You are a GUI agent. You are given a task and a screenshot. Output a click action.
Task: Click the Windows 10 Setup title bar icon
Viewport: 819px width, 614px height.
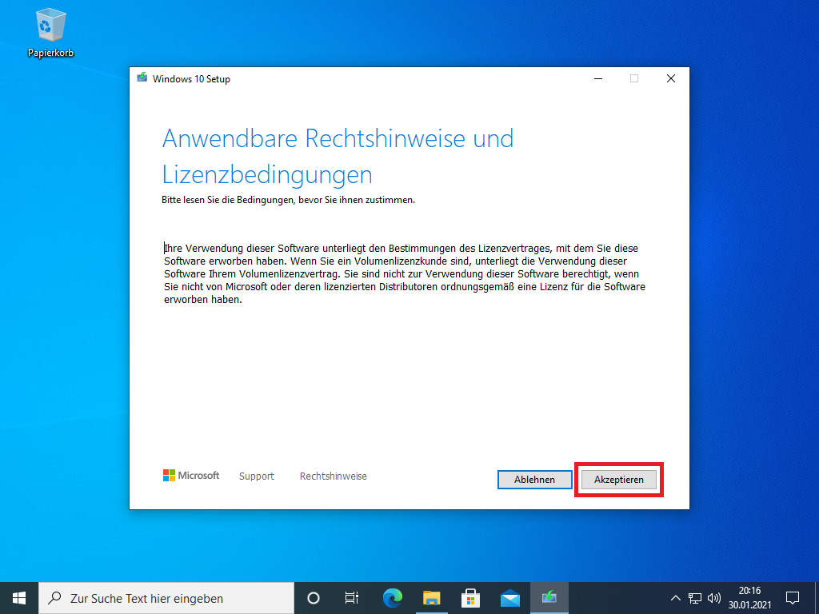coord(142,78)
